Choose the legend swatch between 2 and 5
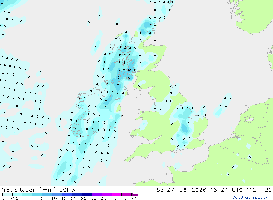Image resolution: width=273 pixels, height=200 pixels. [37, 195]
